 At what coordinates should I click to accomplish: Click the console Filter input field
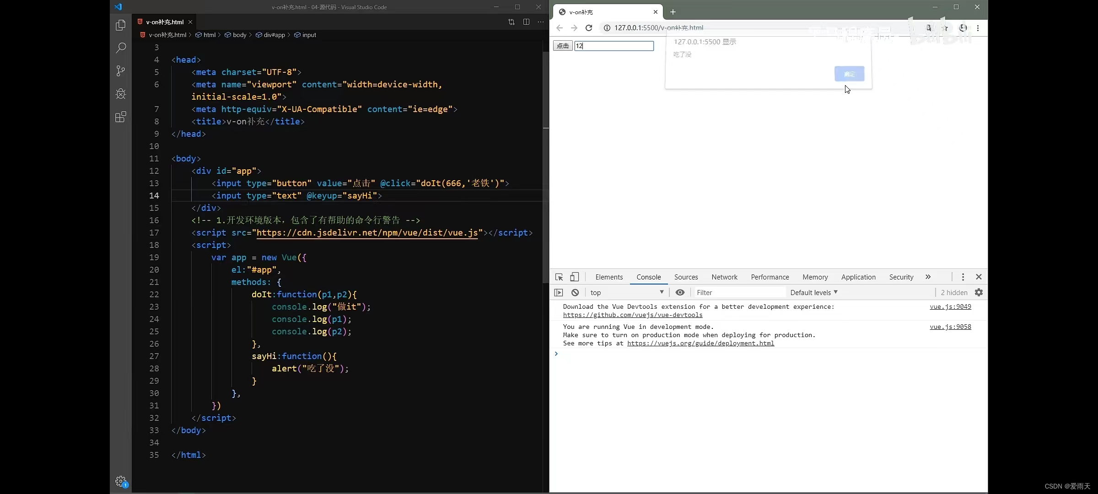pos(739,293)
